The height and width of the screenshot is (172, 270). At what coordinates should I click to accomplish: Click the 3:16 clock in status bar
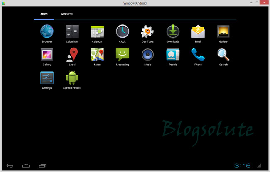242,166
